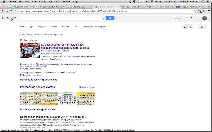Click inside the Google search field
This screenshot has height=132, width=212.
pos(60,18)
